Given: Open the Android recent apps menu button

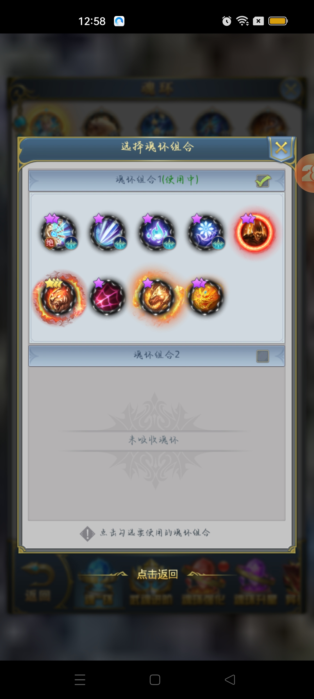Looking at the screenshot, I should click(80, 680).
